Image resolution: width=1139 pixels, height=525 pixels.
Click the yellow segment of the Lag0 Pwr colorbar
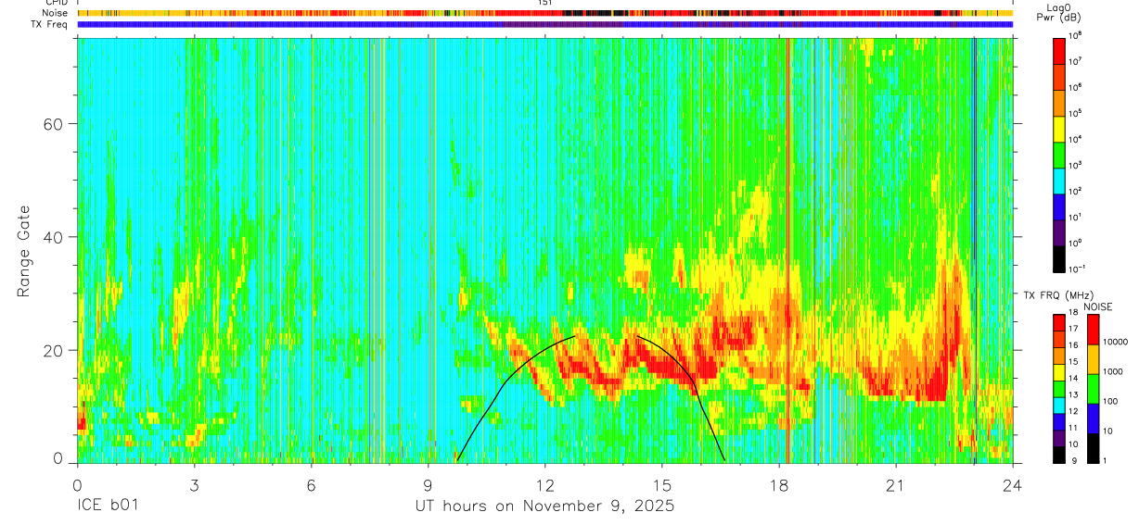coord(1059,129)
